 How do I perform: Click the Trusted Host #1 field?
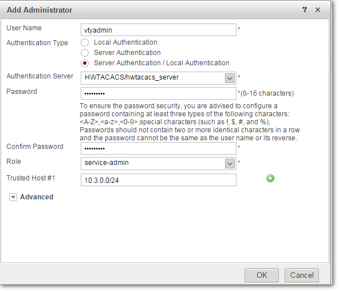click(x=159, y=180)
